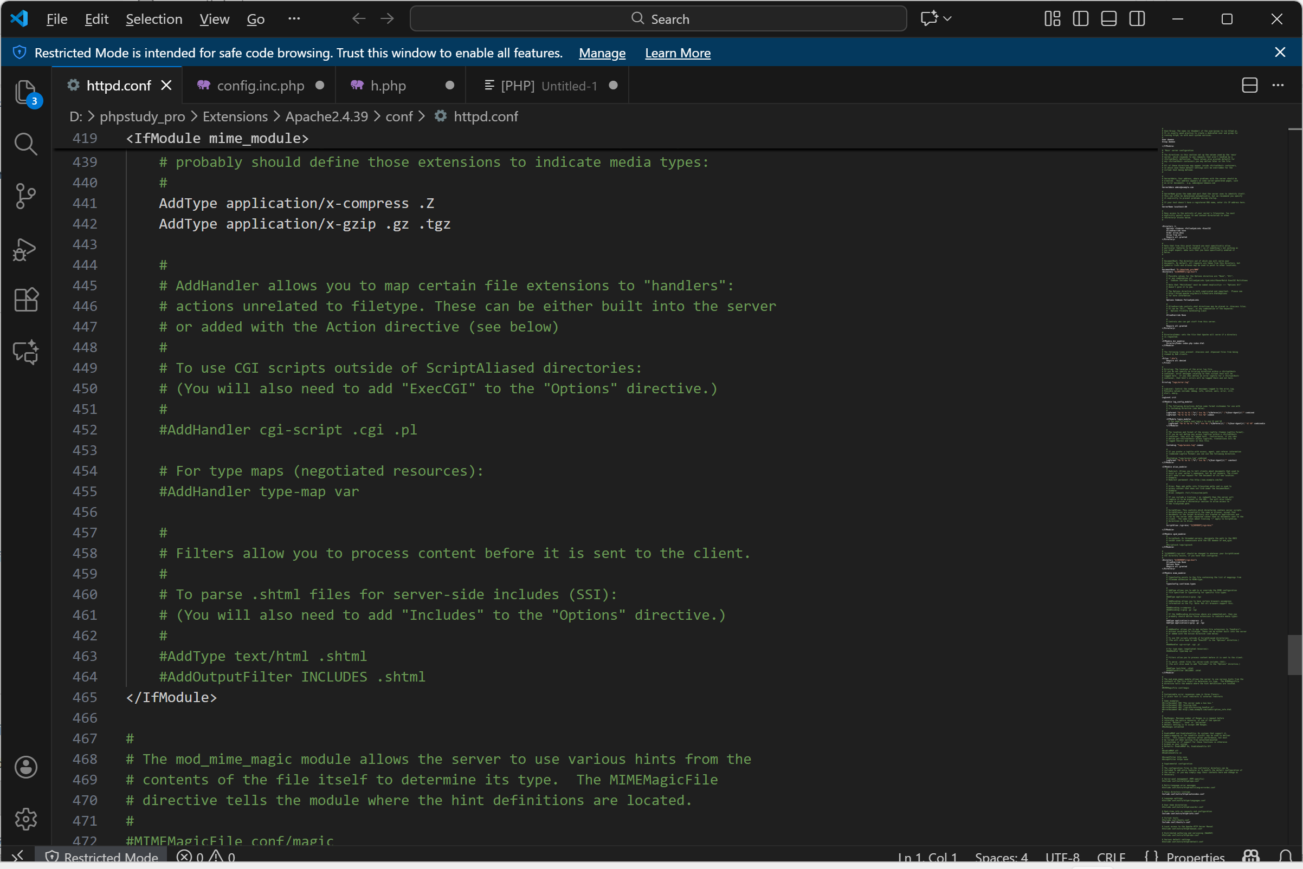Open the Extensions breadcrumb segment
1303x869 pixels.
point(235,116)
